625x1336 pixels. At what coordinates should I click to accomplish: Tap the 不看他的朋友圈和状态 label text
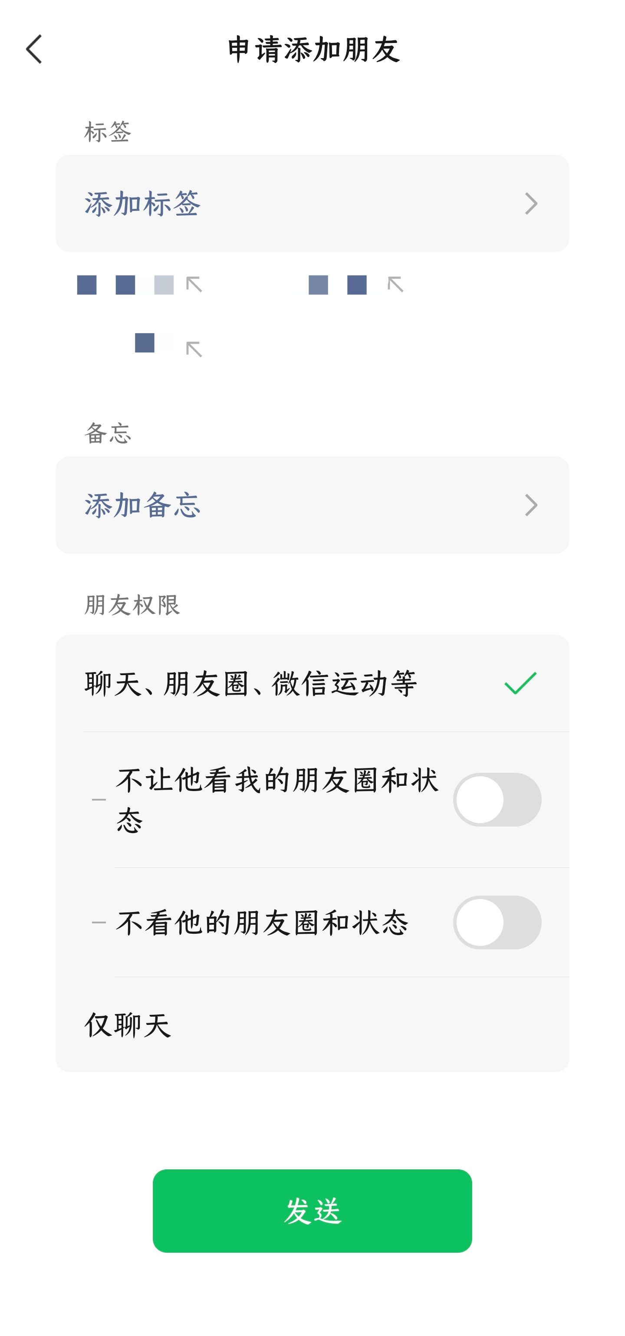(x=263, y=923)
